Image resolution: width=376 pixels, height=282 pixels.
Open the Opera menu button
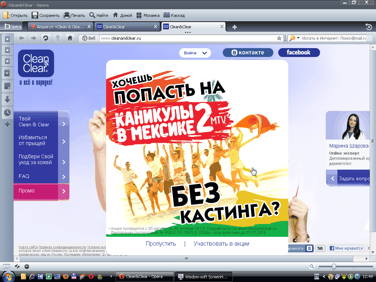point(13,26)
